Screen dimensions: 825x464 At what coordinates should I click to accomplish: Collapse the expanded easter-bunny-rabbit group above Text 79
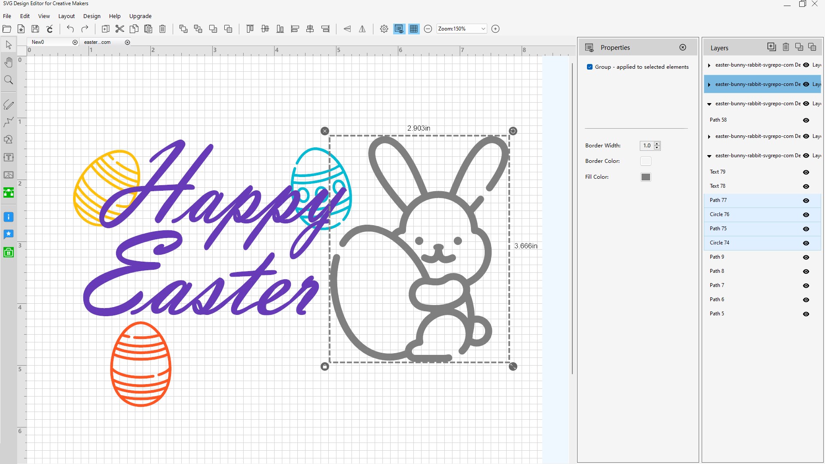(709, 155)
